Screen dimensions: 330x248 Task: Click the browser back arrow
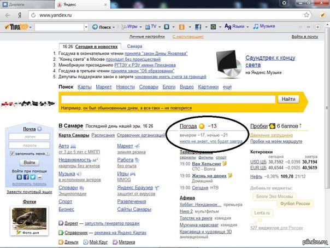point(8,15)
